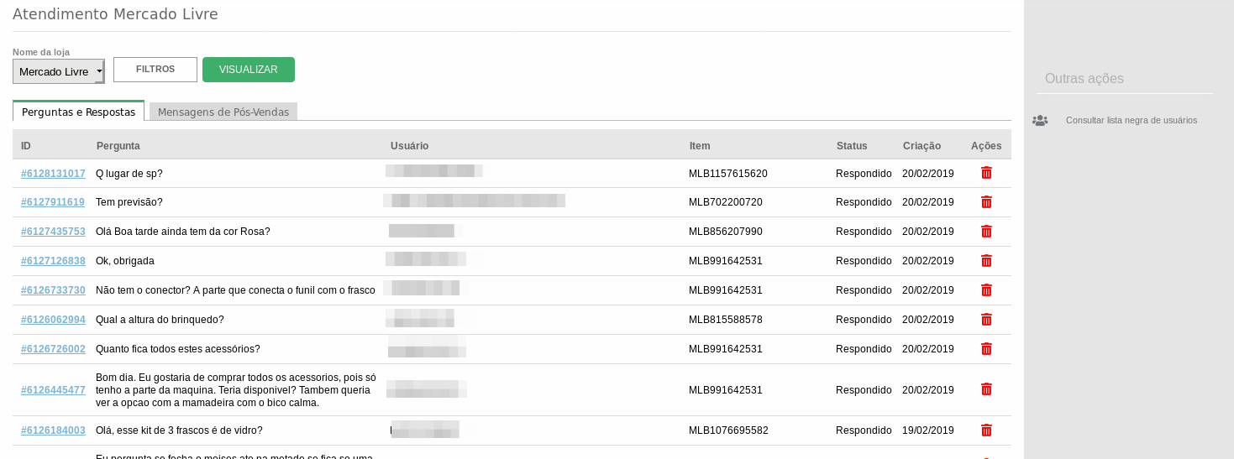Viewport: 1234px width, 459px height.
Task: Open Consultar lista negra de usuários
Action: pyautogui.click(x=1131, y=120)
